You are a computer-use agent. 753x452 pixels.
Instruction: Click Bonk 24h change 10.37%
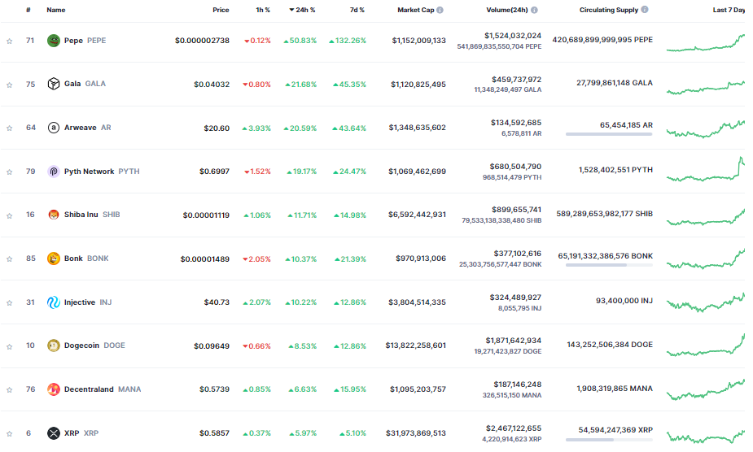[300, 259]
